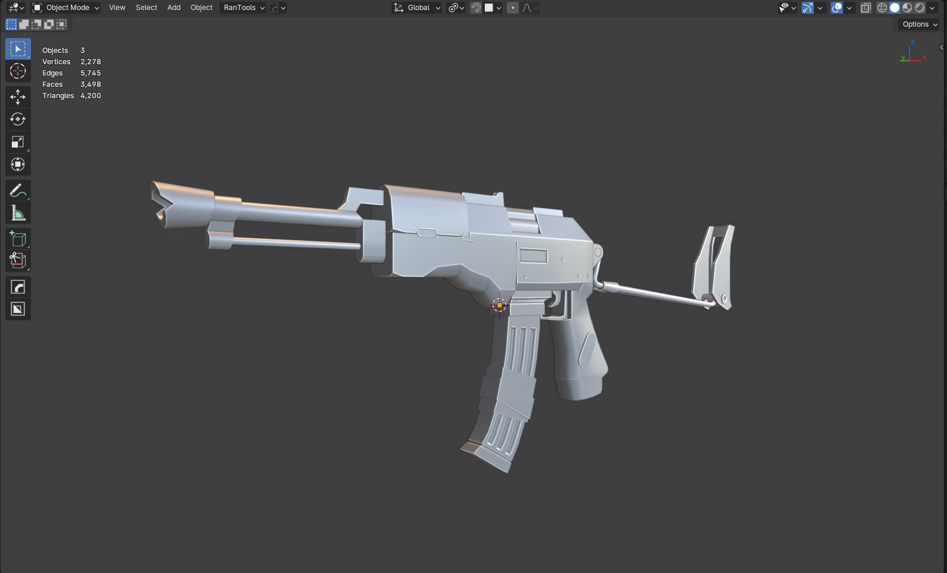Image resolution: width=947 pixels, height=573 pixels.
Task: Set selection mode to intersect
Action: [x=61, y=24]
